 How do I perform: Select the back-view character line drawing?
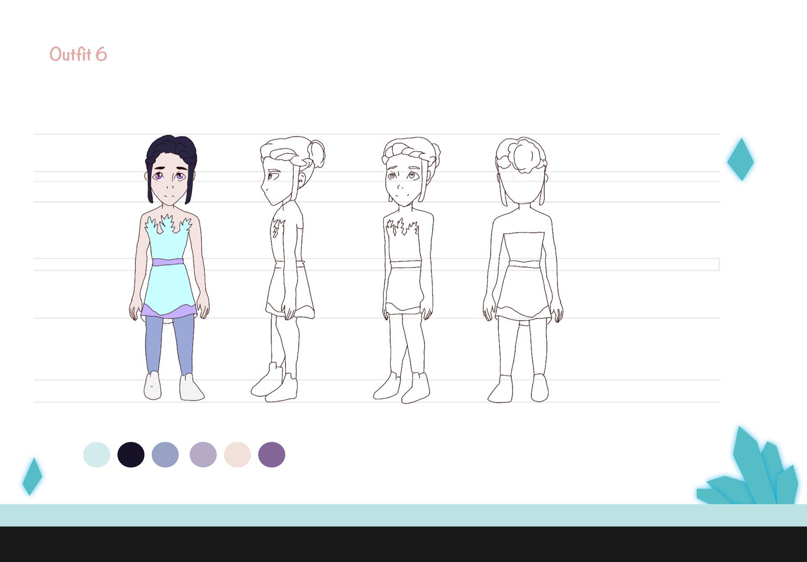pos(523,269)
